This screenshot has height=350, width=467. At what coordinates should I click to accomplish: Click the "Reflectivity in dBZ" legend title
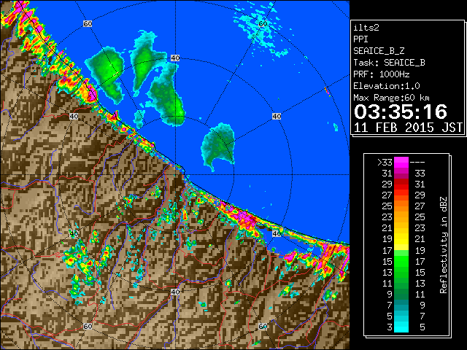click(444, 245)
